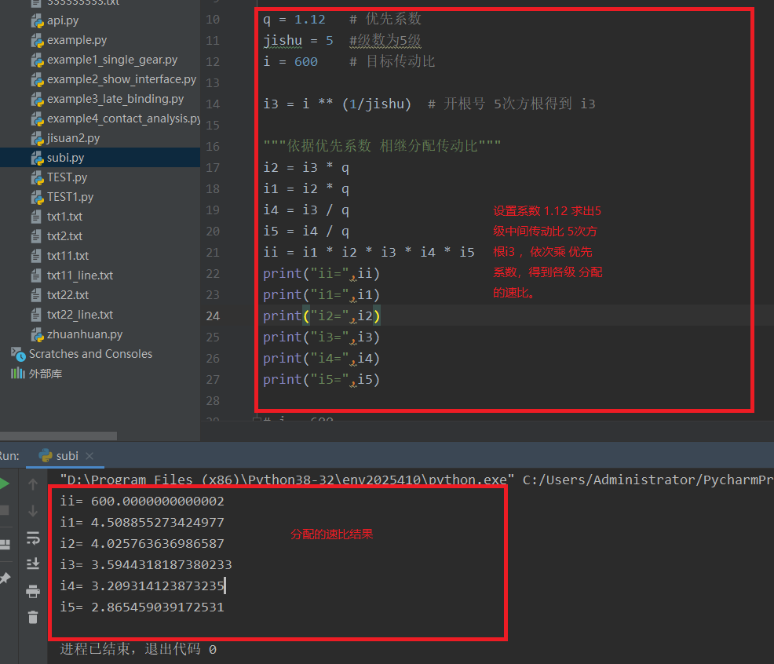The height and width of the screenshot is (664, 774).
Task: Click the stop process square icon
Action: click(4, 511)
